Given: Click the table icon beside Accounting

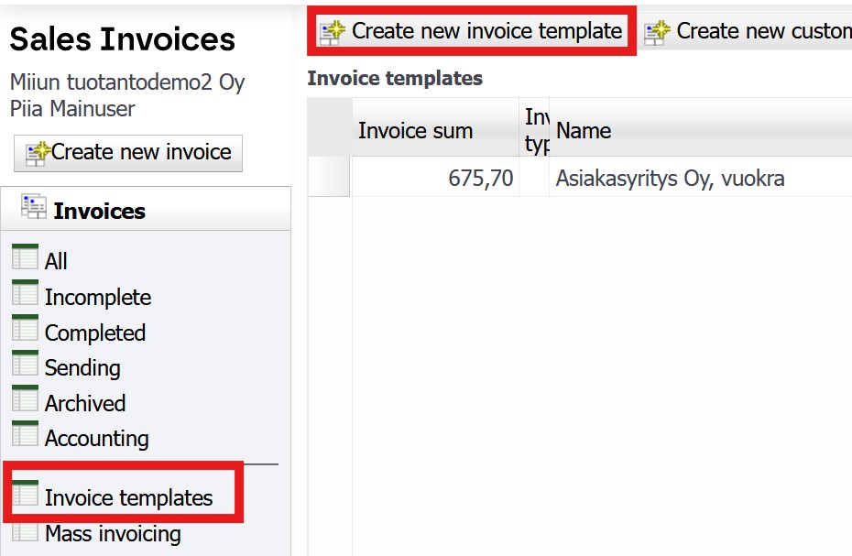Looking at the screenshot, I should [x=25, y=433].
